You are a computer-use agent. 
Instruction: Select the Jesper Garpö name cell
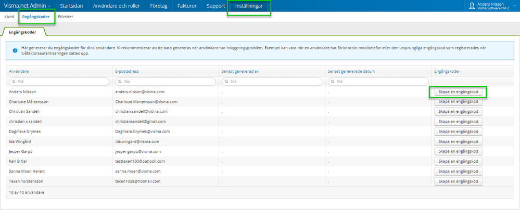(x=21, y=151)
